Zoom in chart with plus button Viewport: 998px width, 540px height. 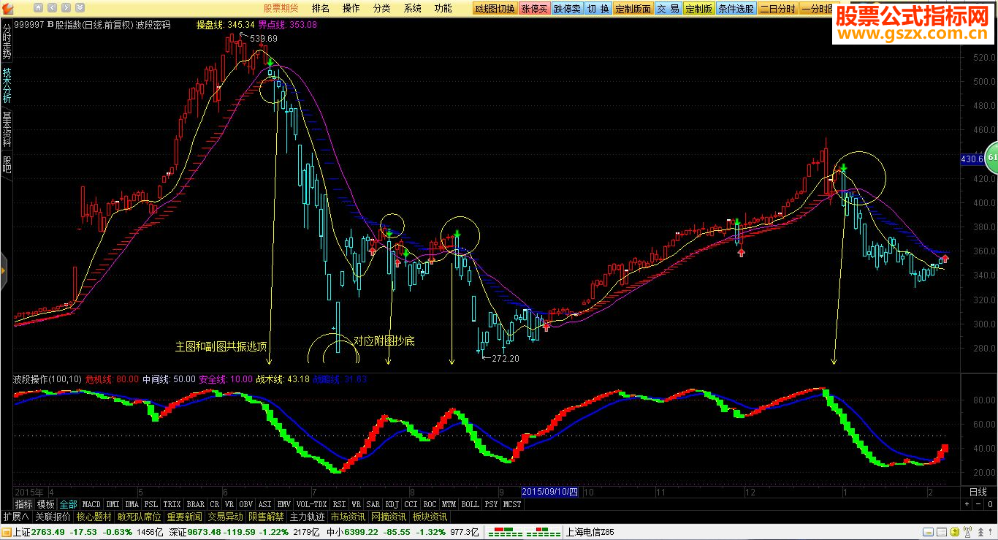[x=967, y=504]
